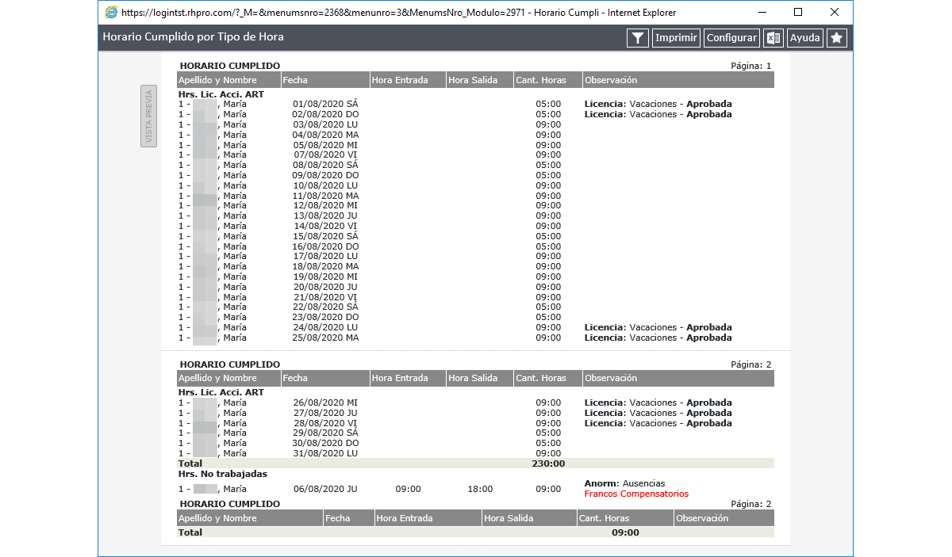Click the red Francos Compensatorios text
Screen dimensions: 952x557
click(x=636, y=494)
